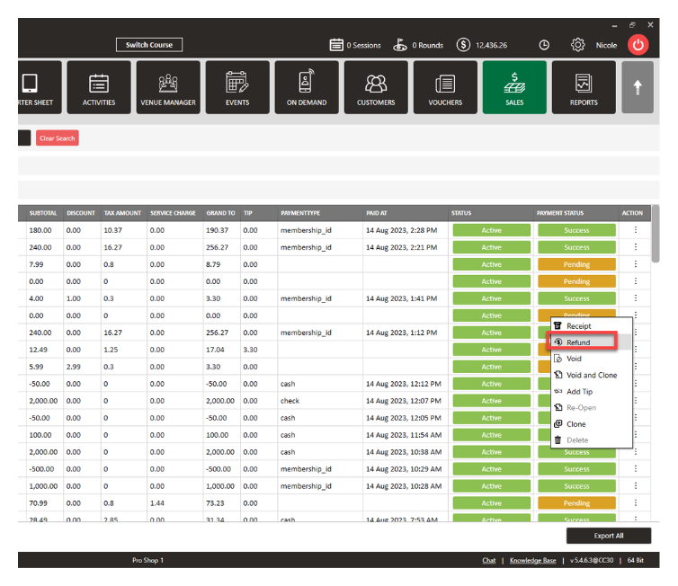Open the Customers module
678x586 pixels.
click(x=376, y=87)
